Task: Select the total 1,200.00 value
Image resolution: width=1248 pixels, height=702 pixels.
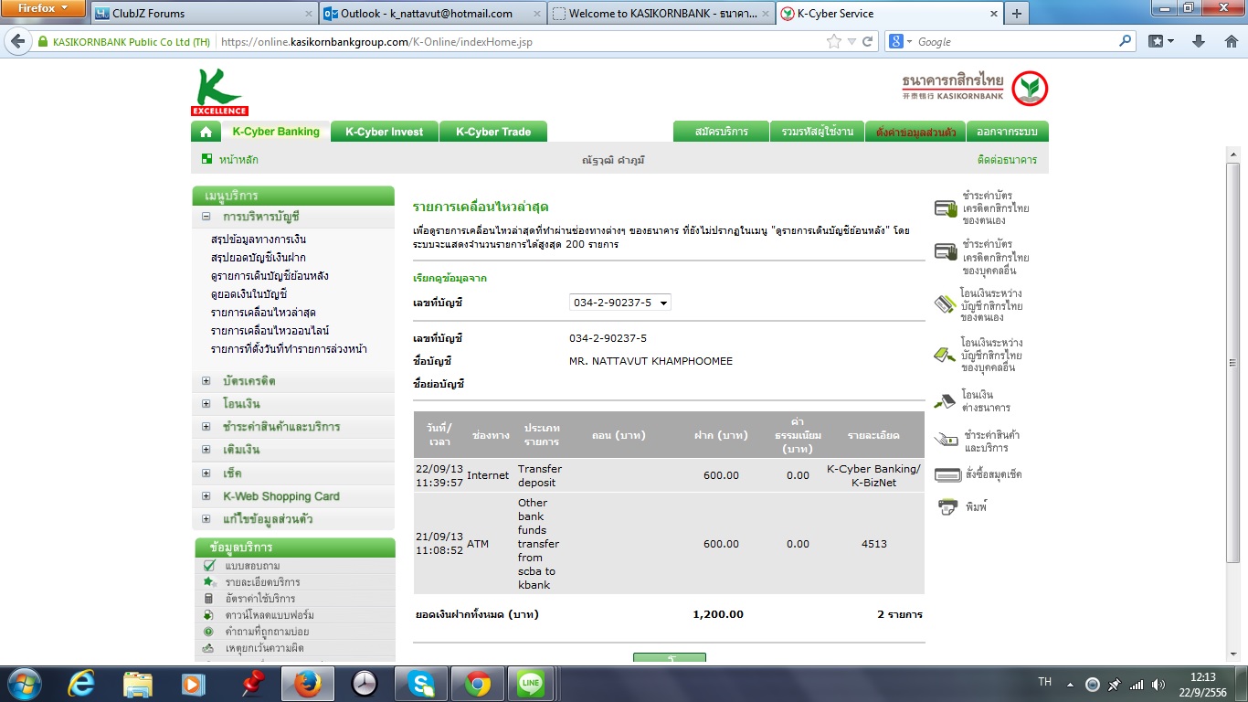Action: click(718, 614)
